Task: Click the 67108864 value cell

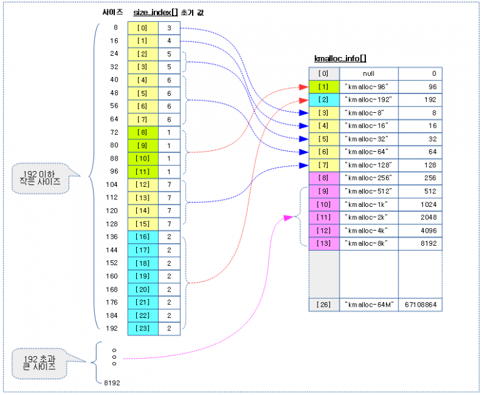Action: (x=420, y=305)
